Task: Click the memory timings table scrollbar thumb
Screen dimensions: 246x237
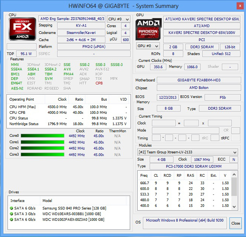Action: pyautogui.click(x=234, y=187)
